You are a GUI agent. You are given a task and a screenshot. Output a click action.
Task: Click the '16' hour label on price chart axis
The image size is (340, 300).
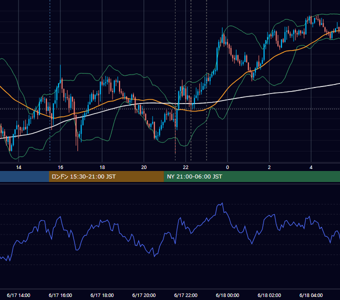(x=60, y=167)
